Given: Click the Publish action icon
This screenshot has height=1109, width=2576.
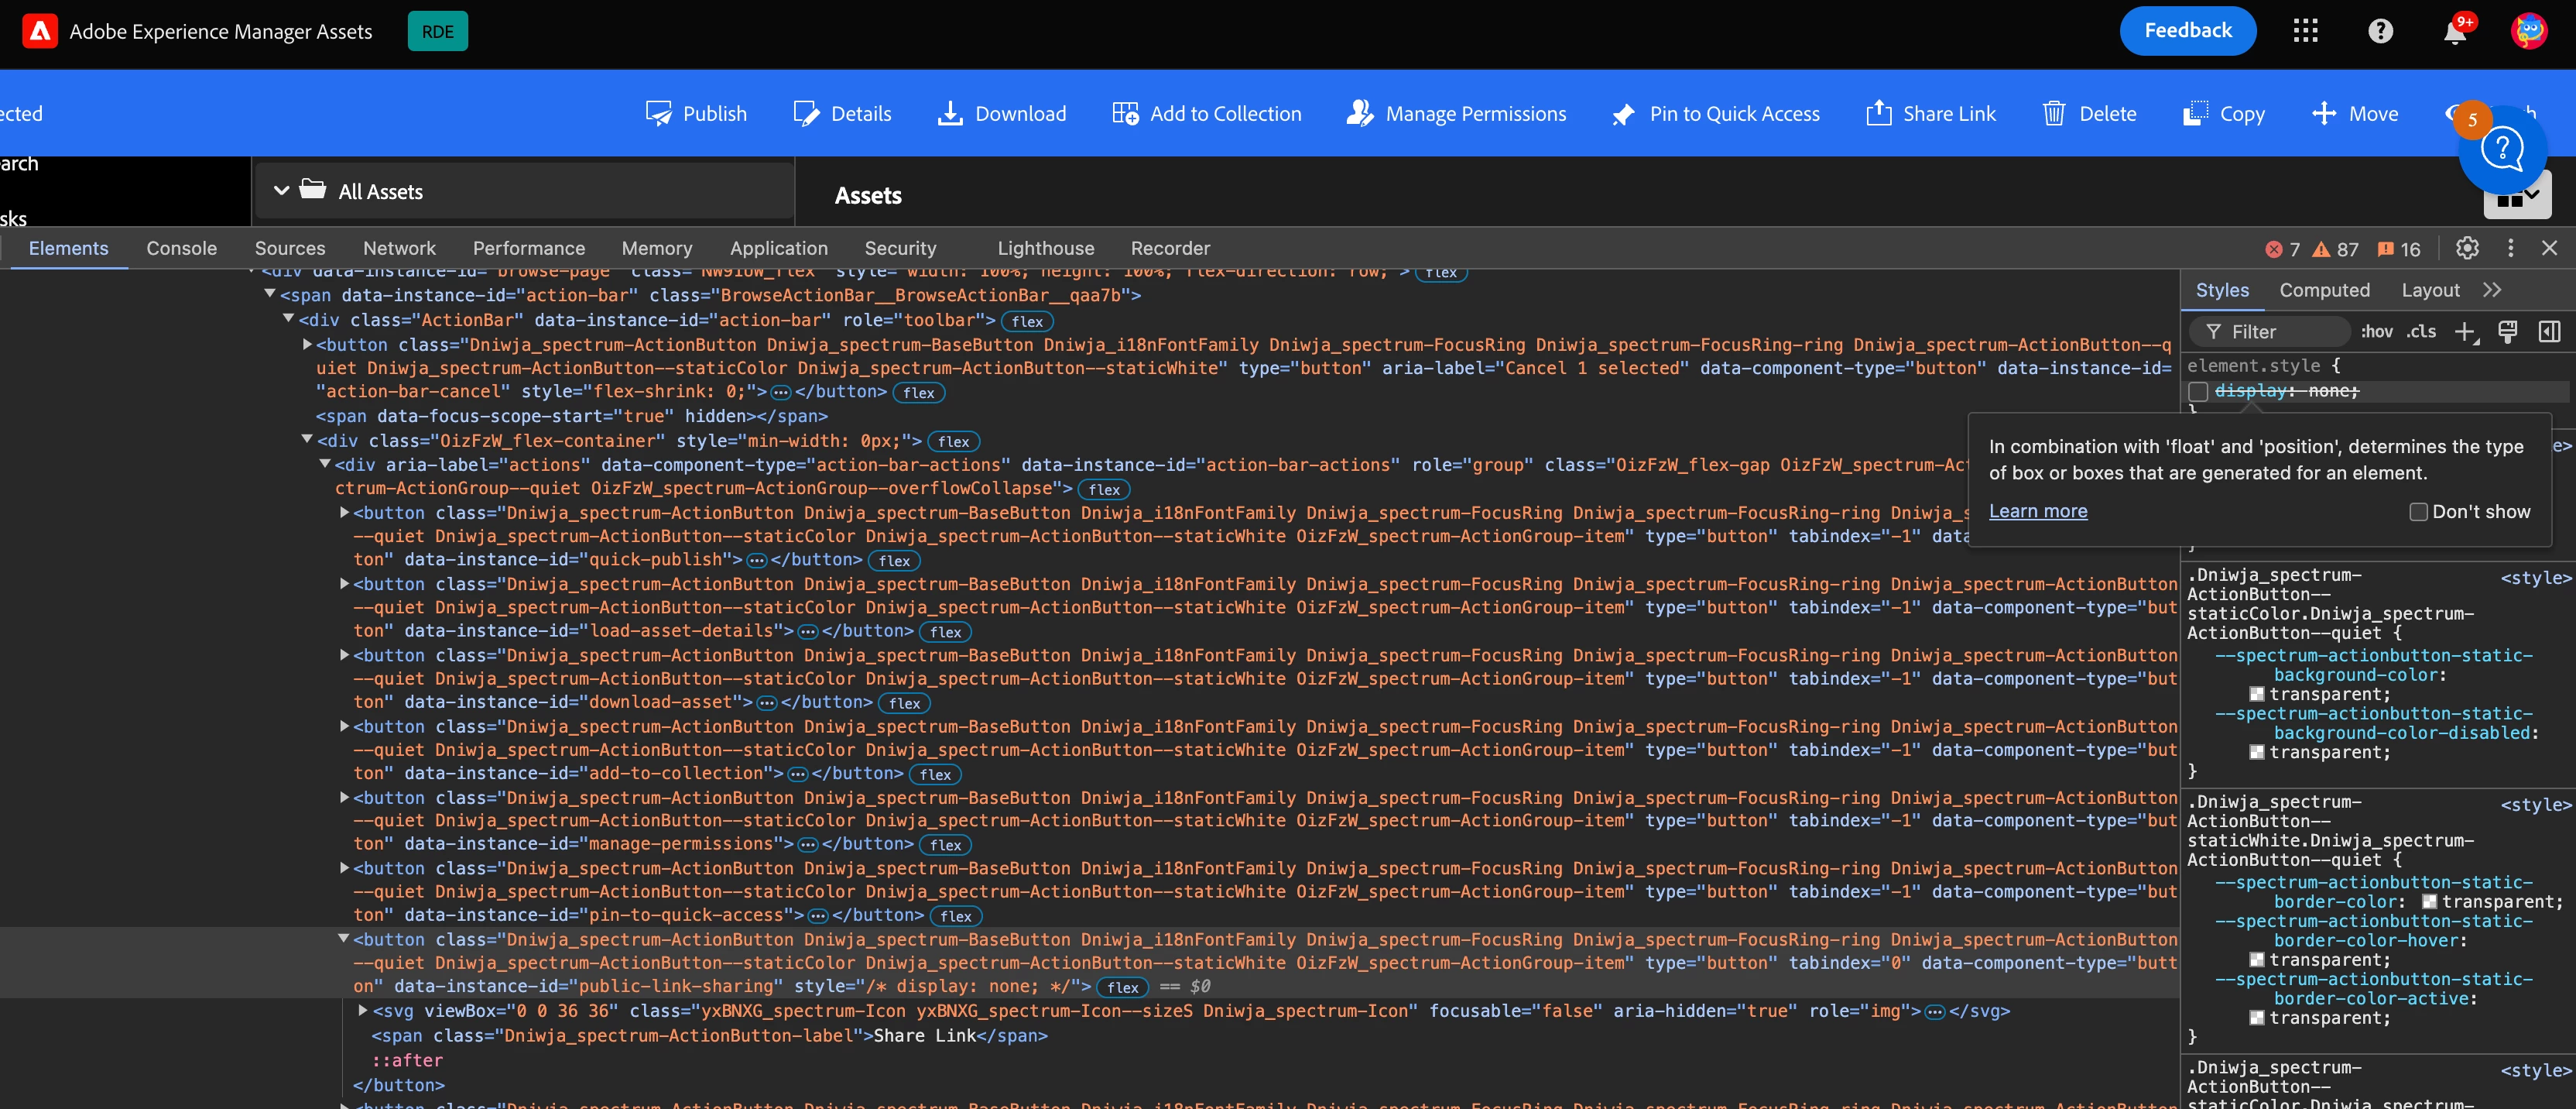Looking at the screenshot, I should pyautogui.click(x=658, y=114).
